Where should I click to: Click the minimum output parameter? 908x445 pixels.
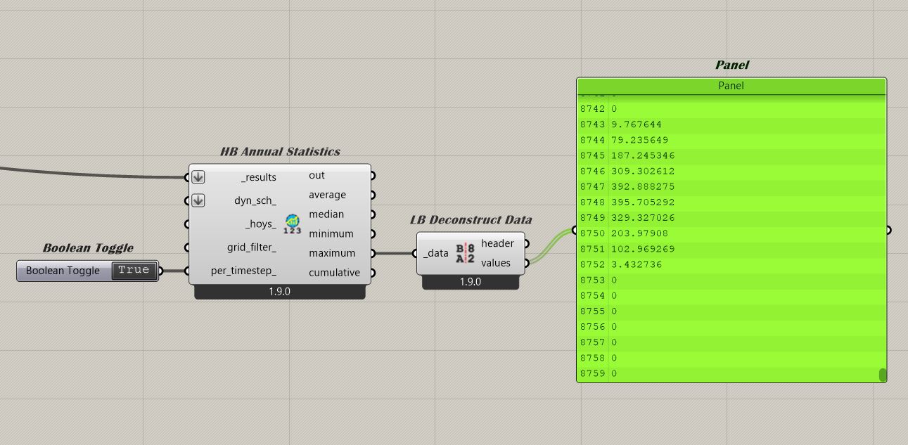331,233
